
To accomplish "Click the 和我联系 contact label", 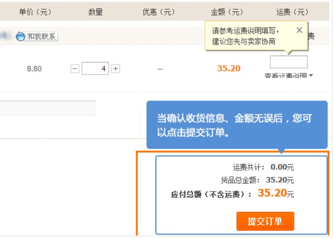I will tap(41, 37).
